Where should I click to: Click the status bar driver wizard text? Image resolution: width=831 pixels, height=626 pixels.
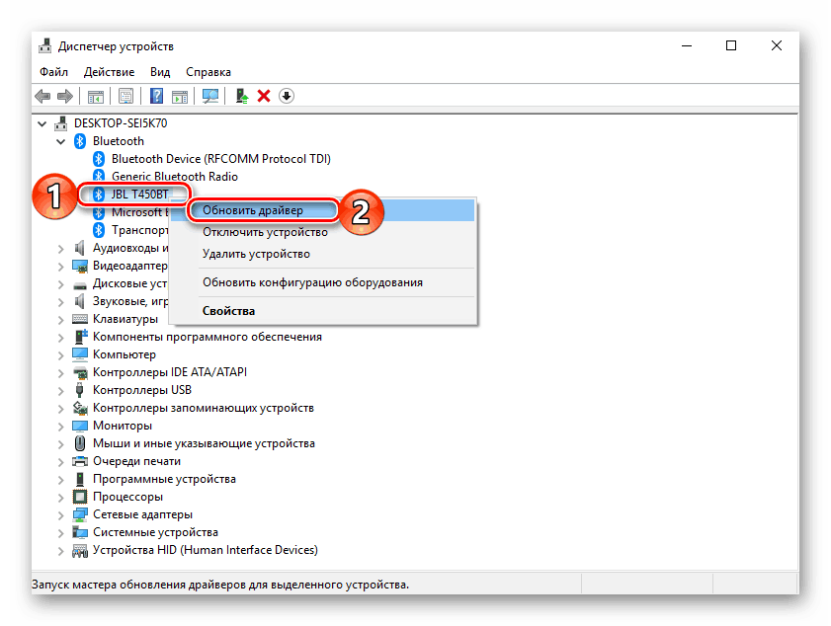point(220,585)
